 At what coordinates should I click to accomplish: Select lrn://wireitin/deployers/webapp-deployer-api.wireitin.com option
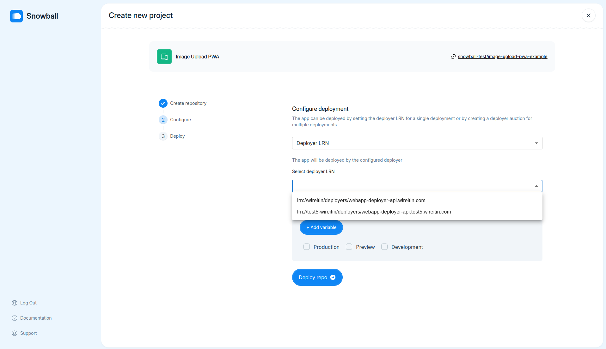pyautogui.click(x=361, y=200)
